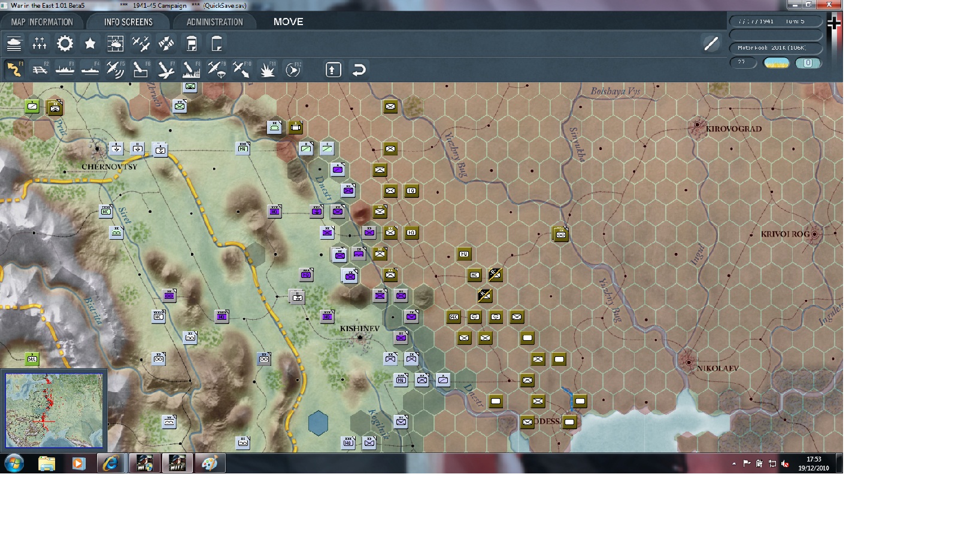This screenshot has height=538, width=958.
Task: Launch Internet Explorer from taskbar
Action: point(110,463)
